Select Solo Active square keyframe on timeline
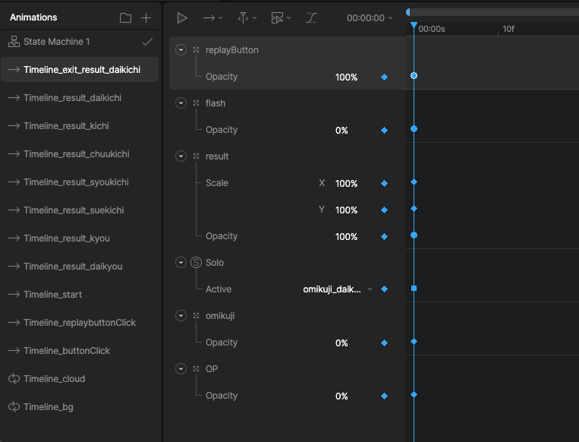Image resolution: width=579 pixels, height=442 pixels. click(x=414, y=289)
